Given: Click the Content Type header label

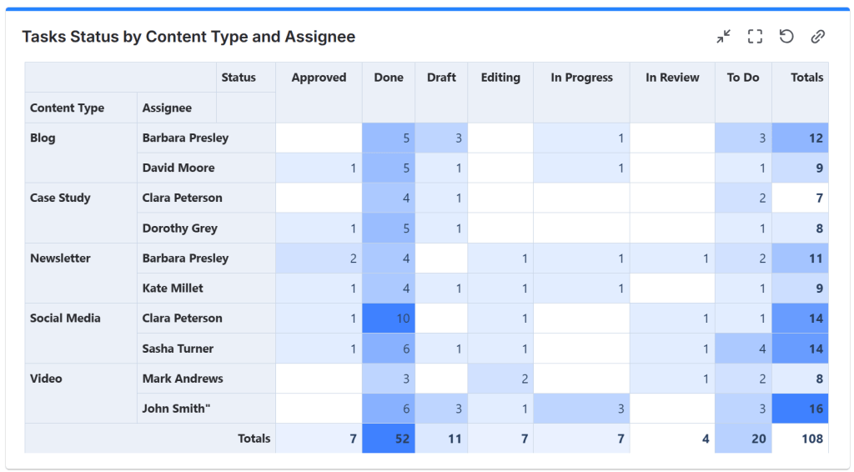Looking at the screenshot, I should [x=68, y=108].
